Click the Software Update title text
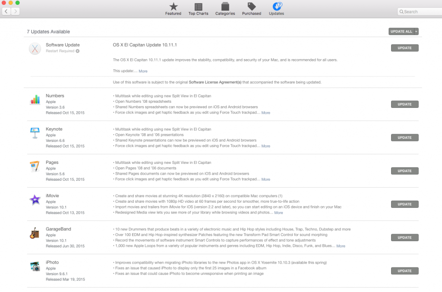Viewport: 442px width, 292px height. [63, 45]
